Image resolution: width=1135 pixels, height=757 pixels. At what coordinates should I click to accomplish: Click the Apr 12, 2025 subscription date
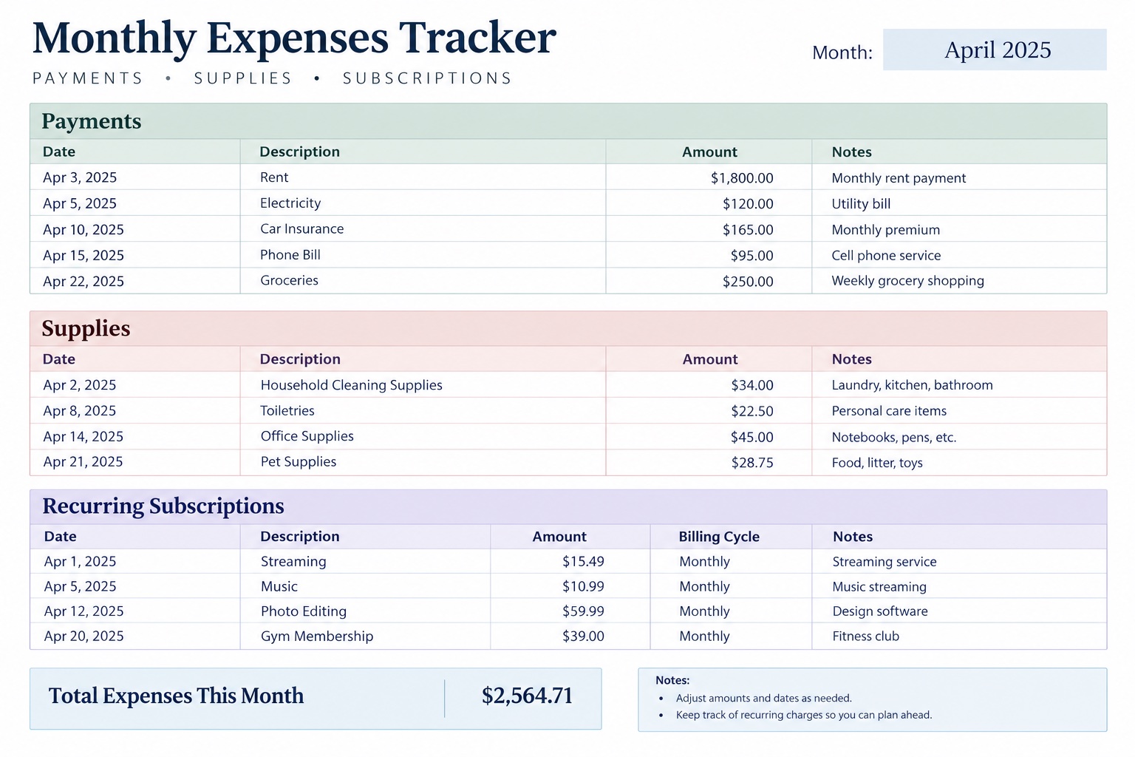click(135, 611)
